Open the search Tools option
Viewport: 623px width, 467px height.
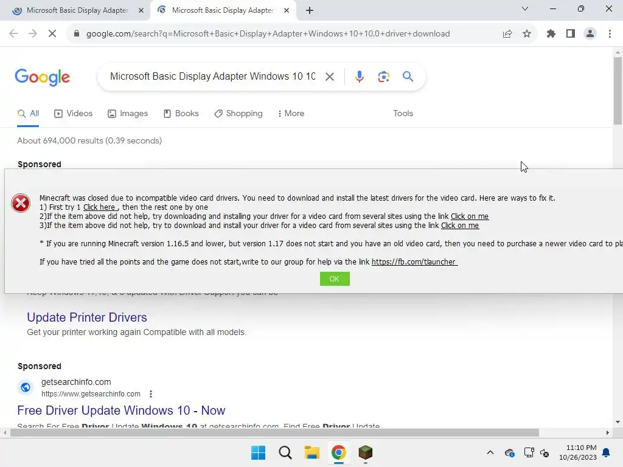pyautogui.click(x=403, y=114)
